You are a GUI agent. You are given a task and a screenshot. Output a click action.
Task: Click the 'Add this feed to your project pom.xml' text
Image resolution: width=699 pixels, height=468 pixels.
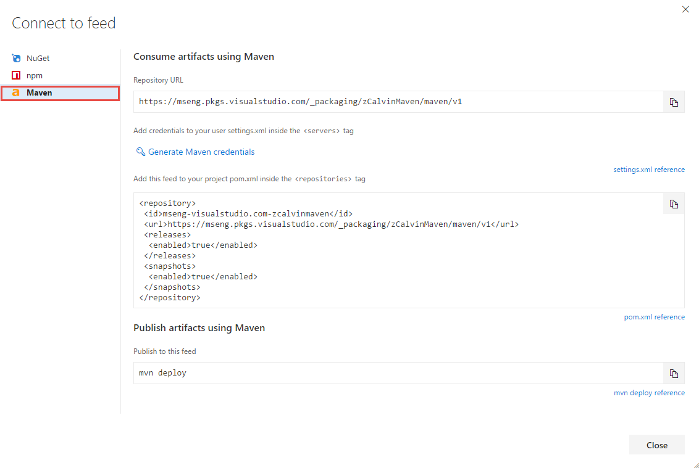[x=249, y=179]
